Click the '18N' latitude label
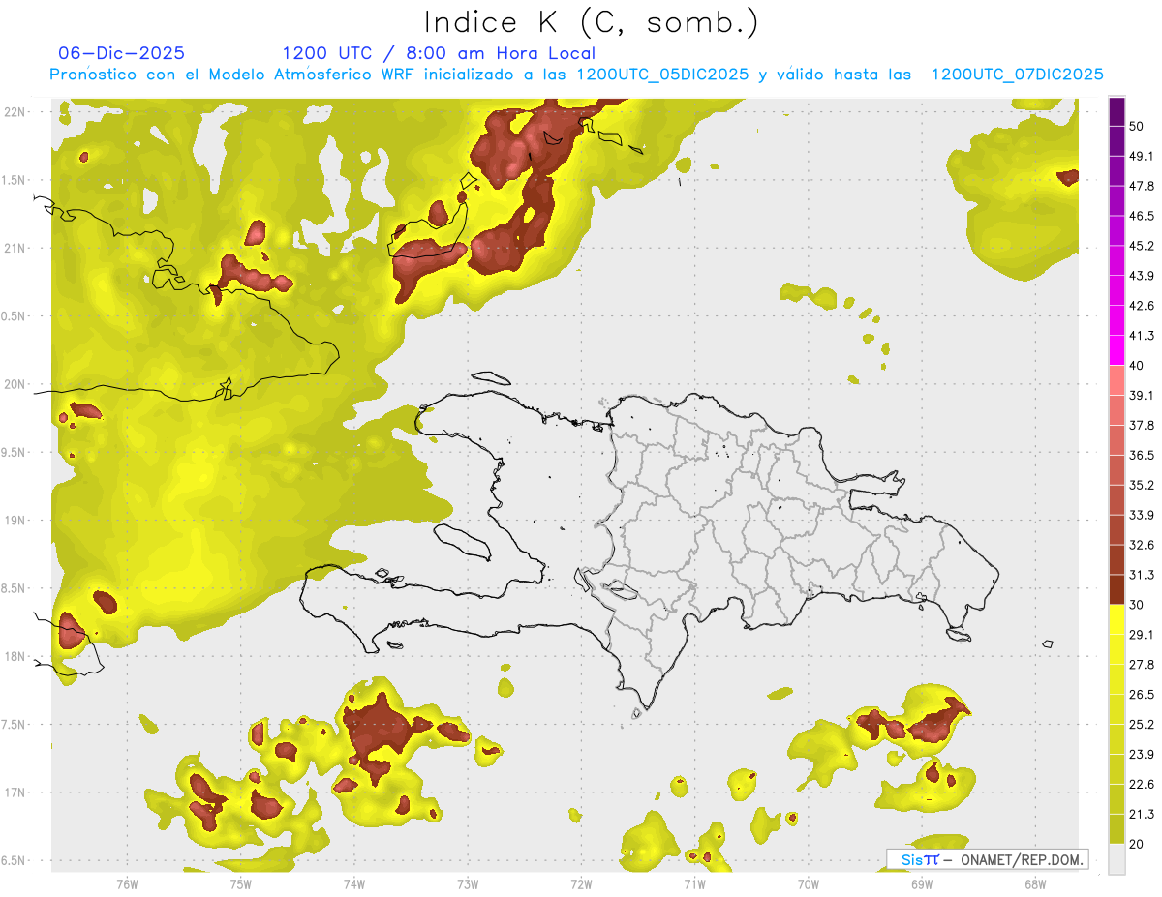 (15, 656)
